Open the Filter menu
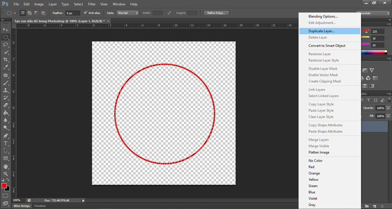The width and height of the screenshot is (392, 209). 92,4
